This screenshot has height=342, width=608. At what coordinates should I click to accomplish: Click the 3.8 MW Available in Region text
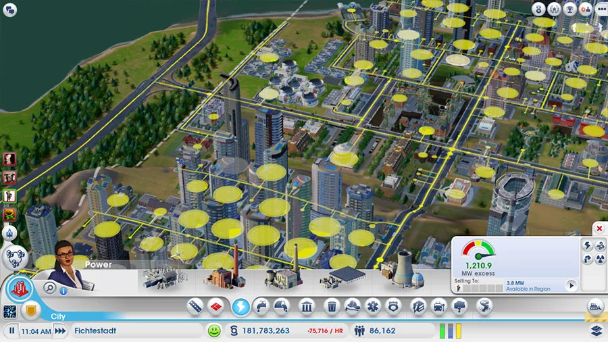tap(528, 286)
